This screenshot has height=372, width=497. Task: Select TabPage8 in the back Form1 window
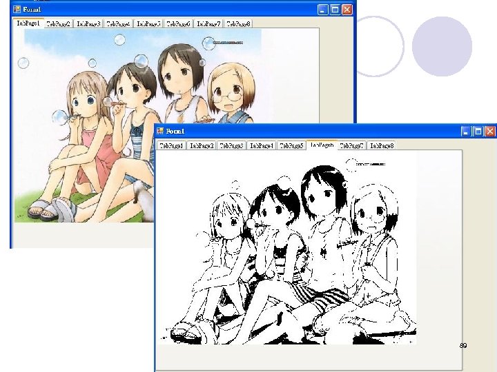[238, 23]
